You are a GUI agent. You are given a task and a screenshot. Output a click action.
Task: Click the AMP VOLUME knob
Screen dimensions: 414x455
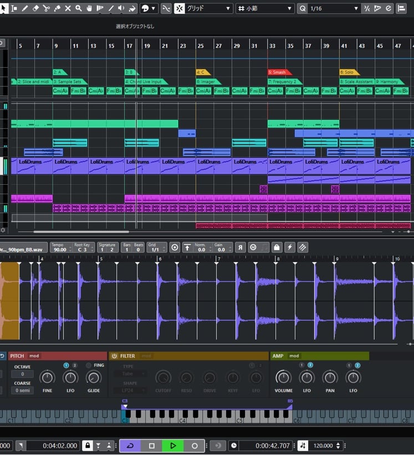(x=283, y=378)
